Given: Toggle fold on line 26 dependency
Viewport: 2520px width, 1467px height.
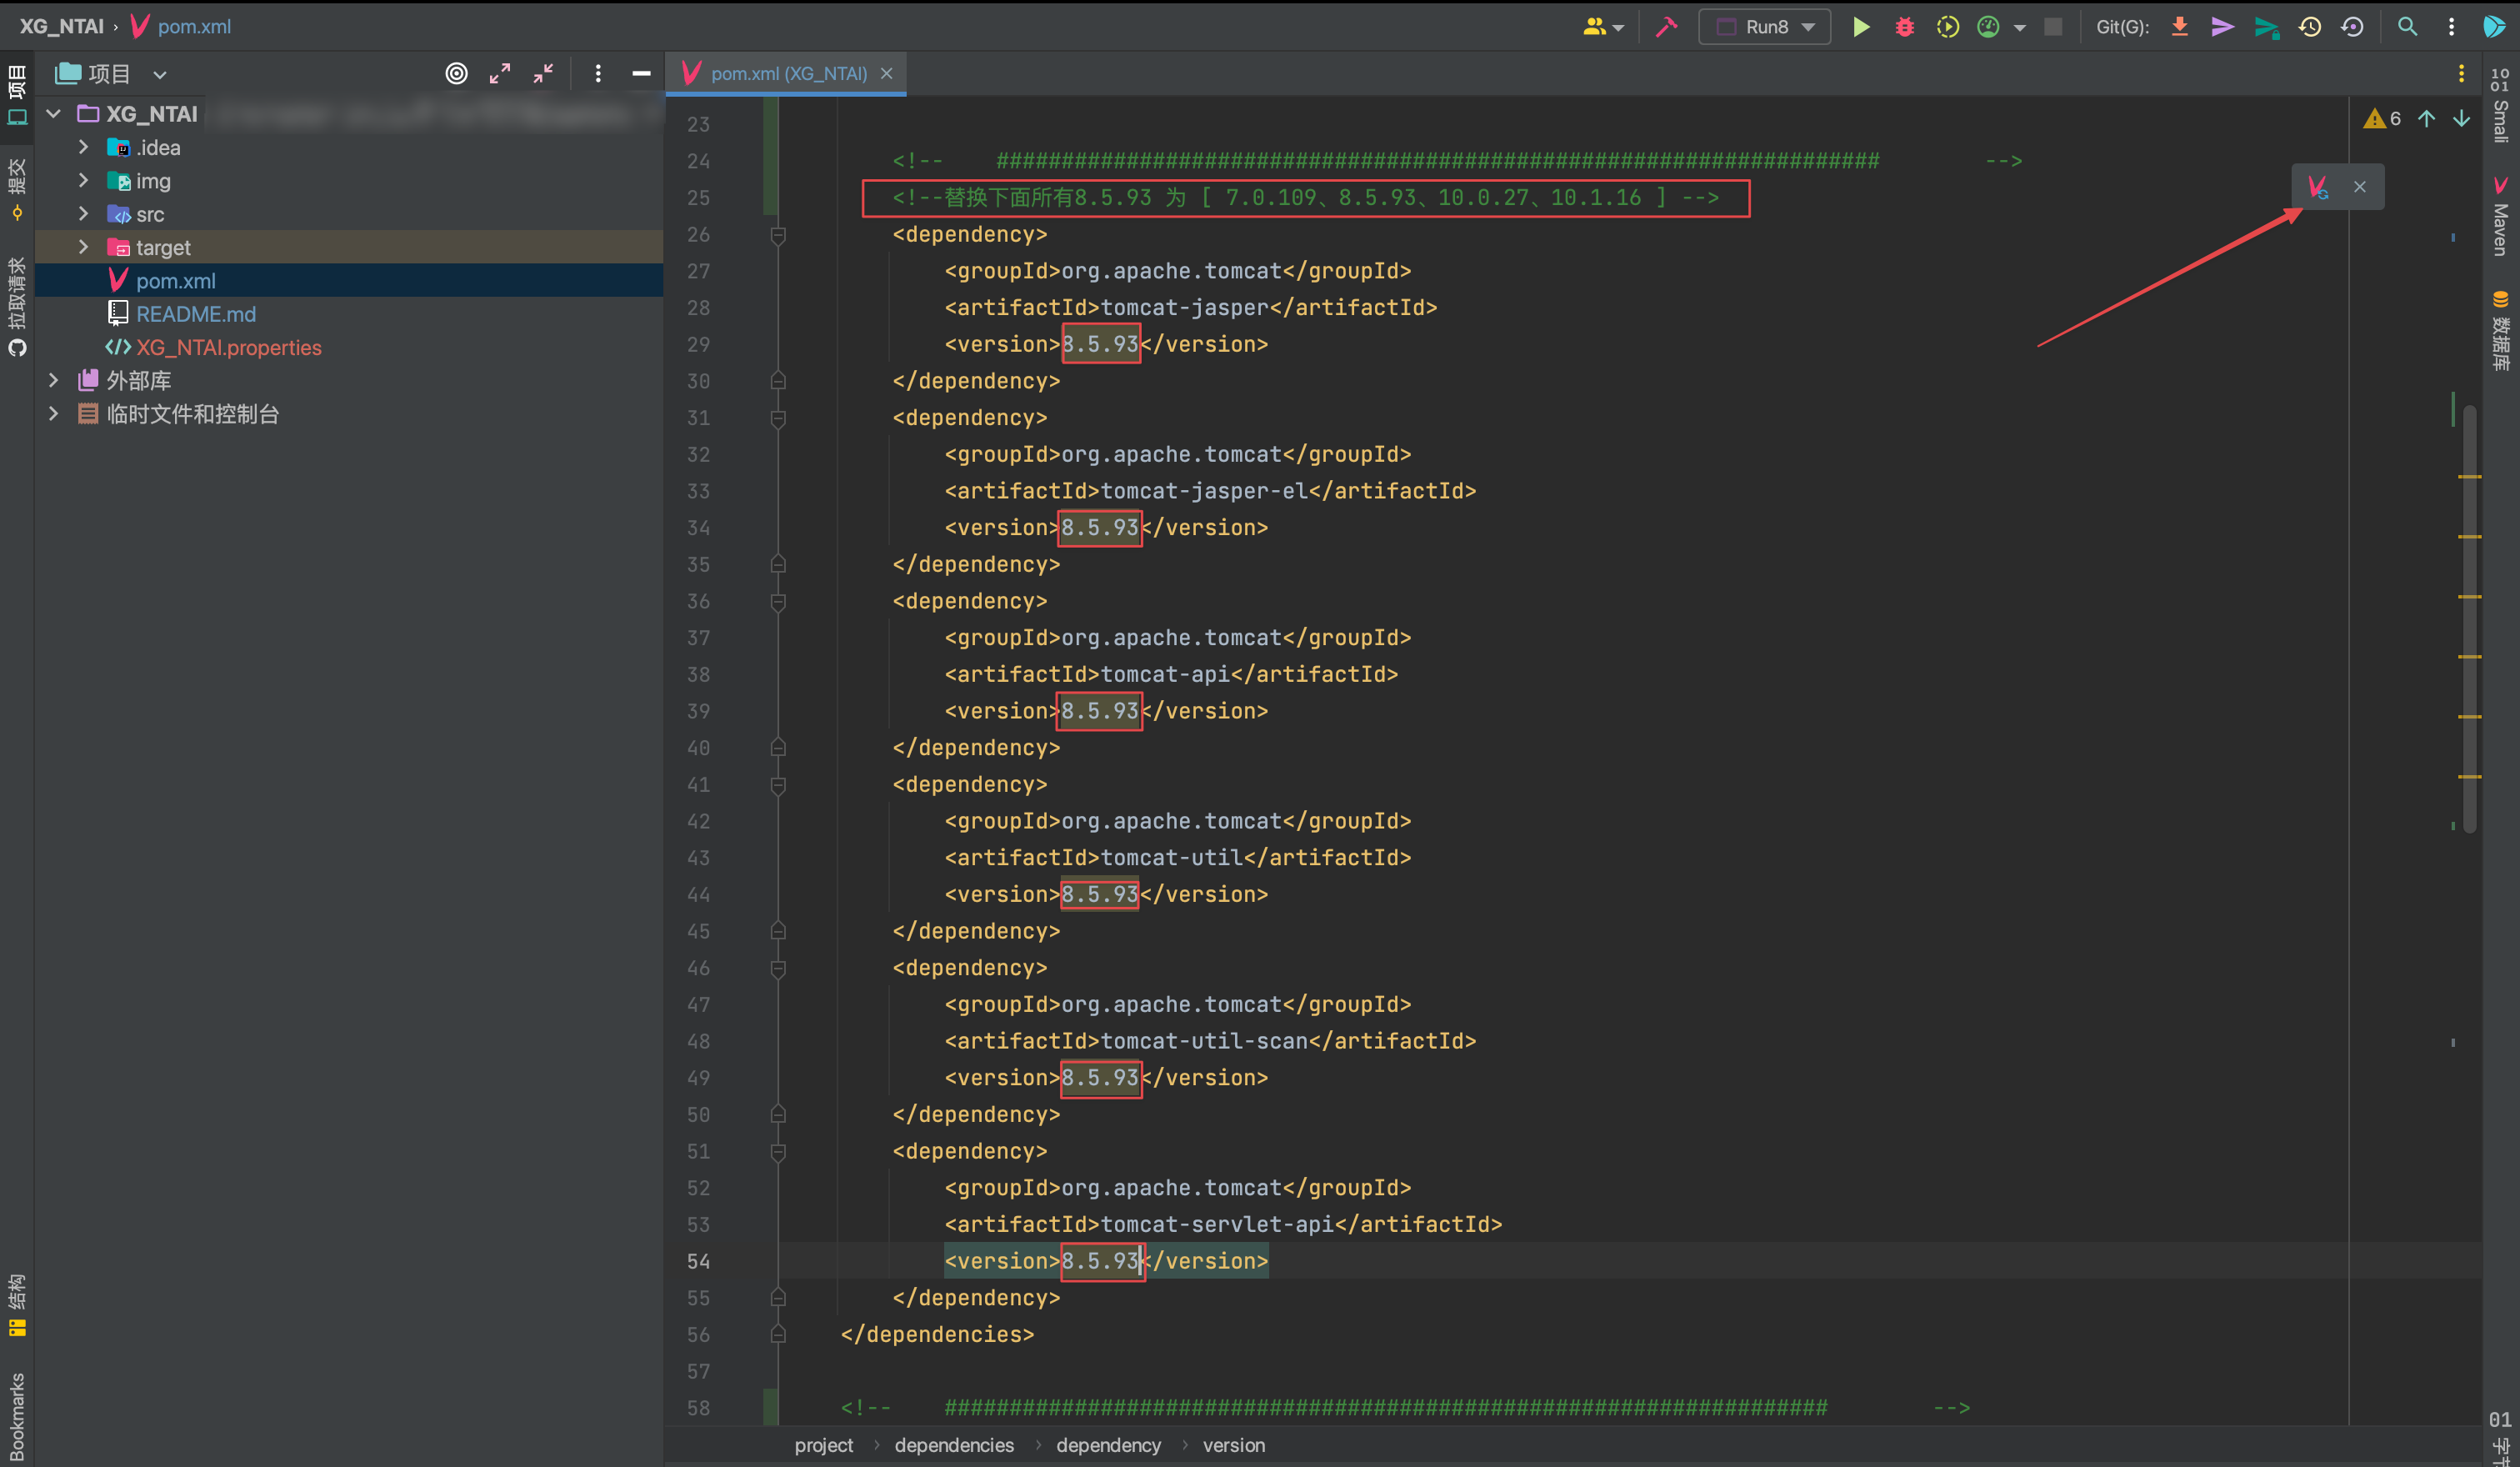Looking at the screenshot, I should pos(778,235).
